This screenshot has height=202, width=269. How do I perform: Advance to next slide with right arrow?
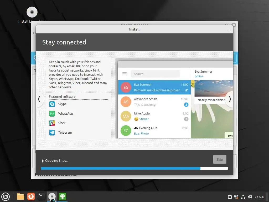point(230,99)
